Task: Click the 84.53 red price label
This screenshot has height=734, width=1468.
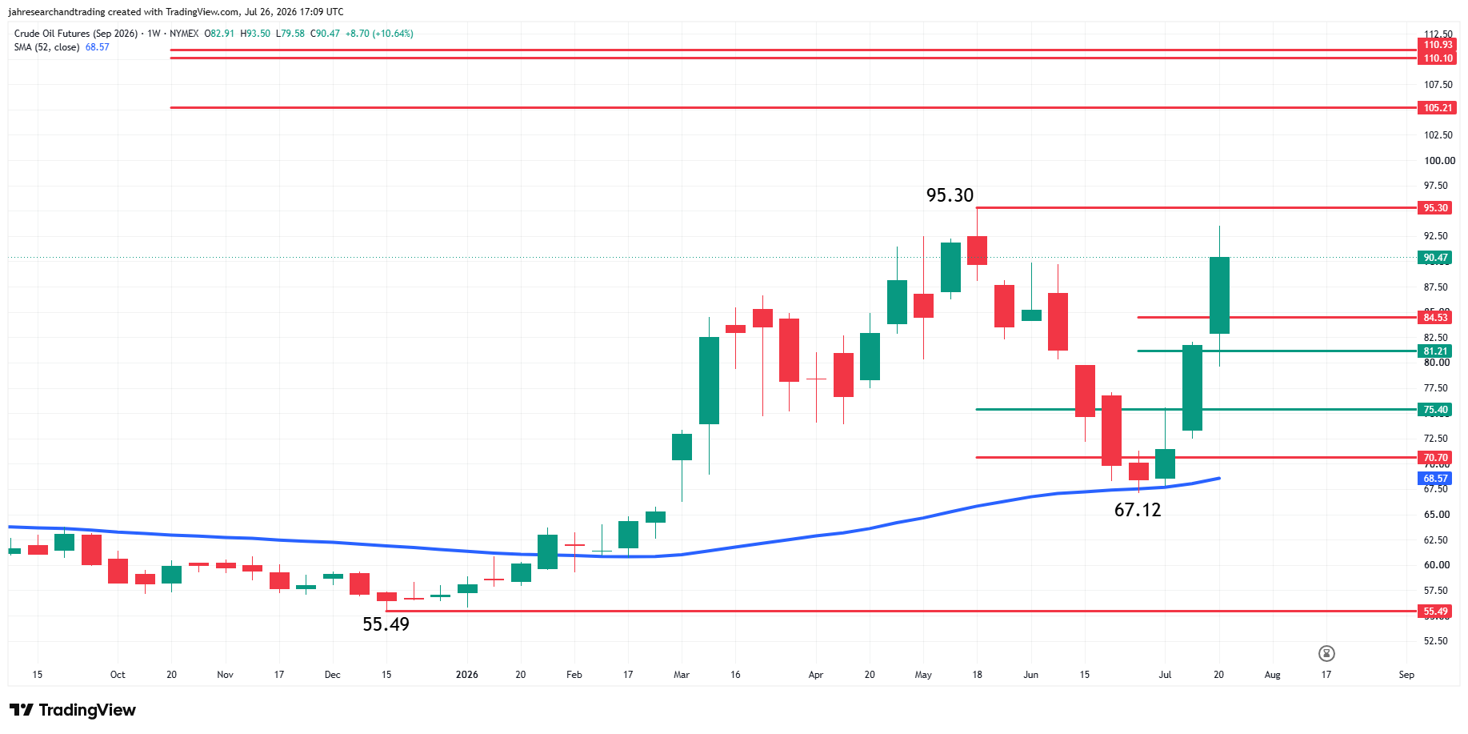Action: [x=1435, y=318]
